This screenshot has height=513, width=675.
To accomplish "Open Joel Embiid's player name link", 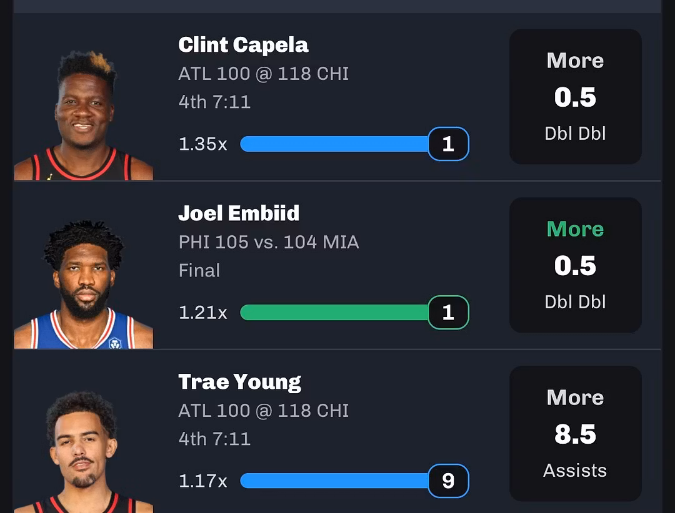I will (239, 213).
